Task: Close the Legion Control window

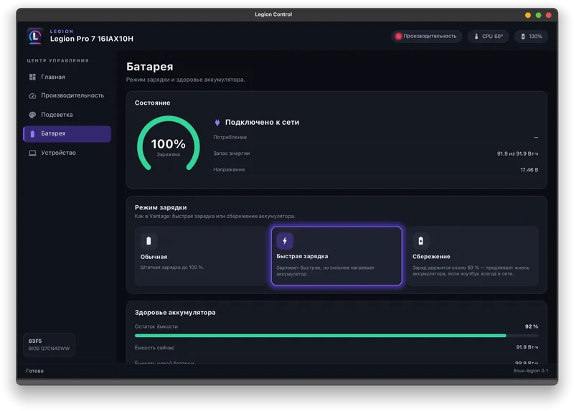Action: [x=548, y=15]
